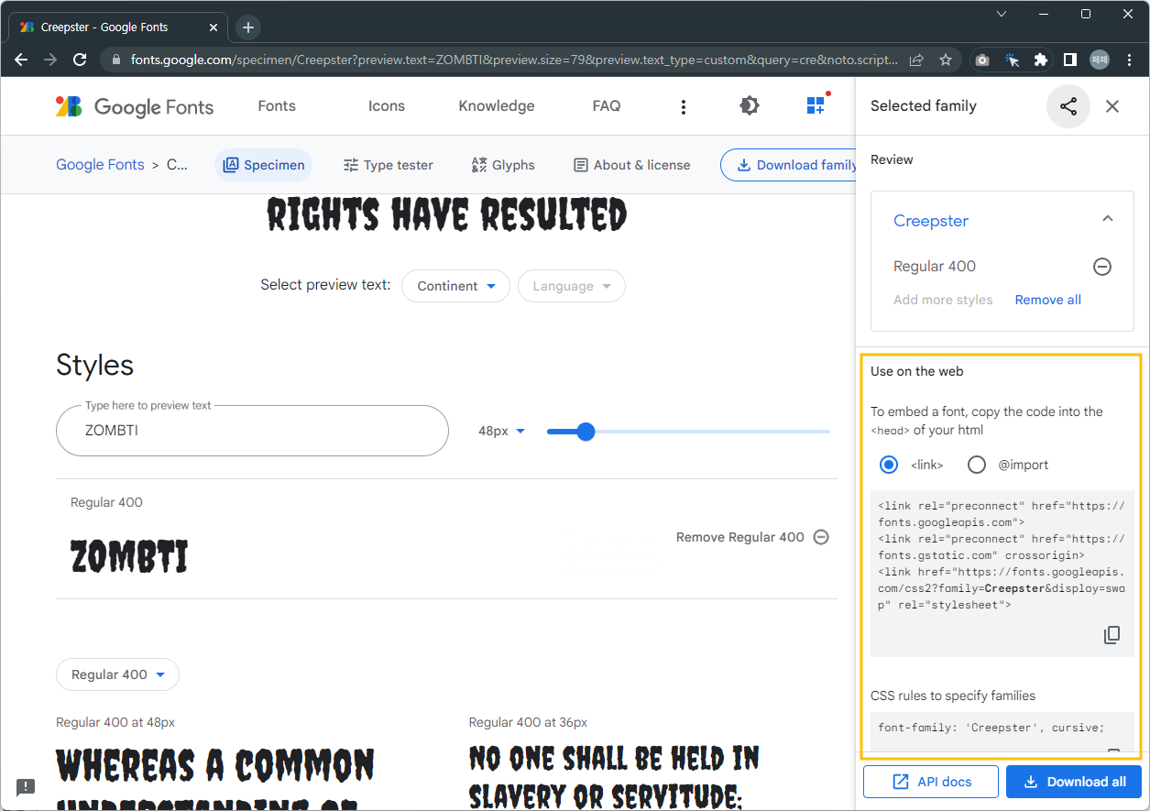Open the API docs button
Screen dimensions: 1150x811
coord(931,782)
